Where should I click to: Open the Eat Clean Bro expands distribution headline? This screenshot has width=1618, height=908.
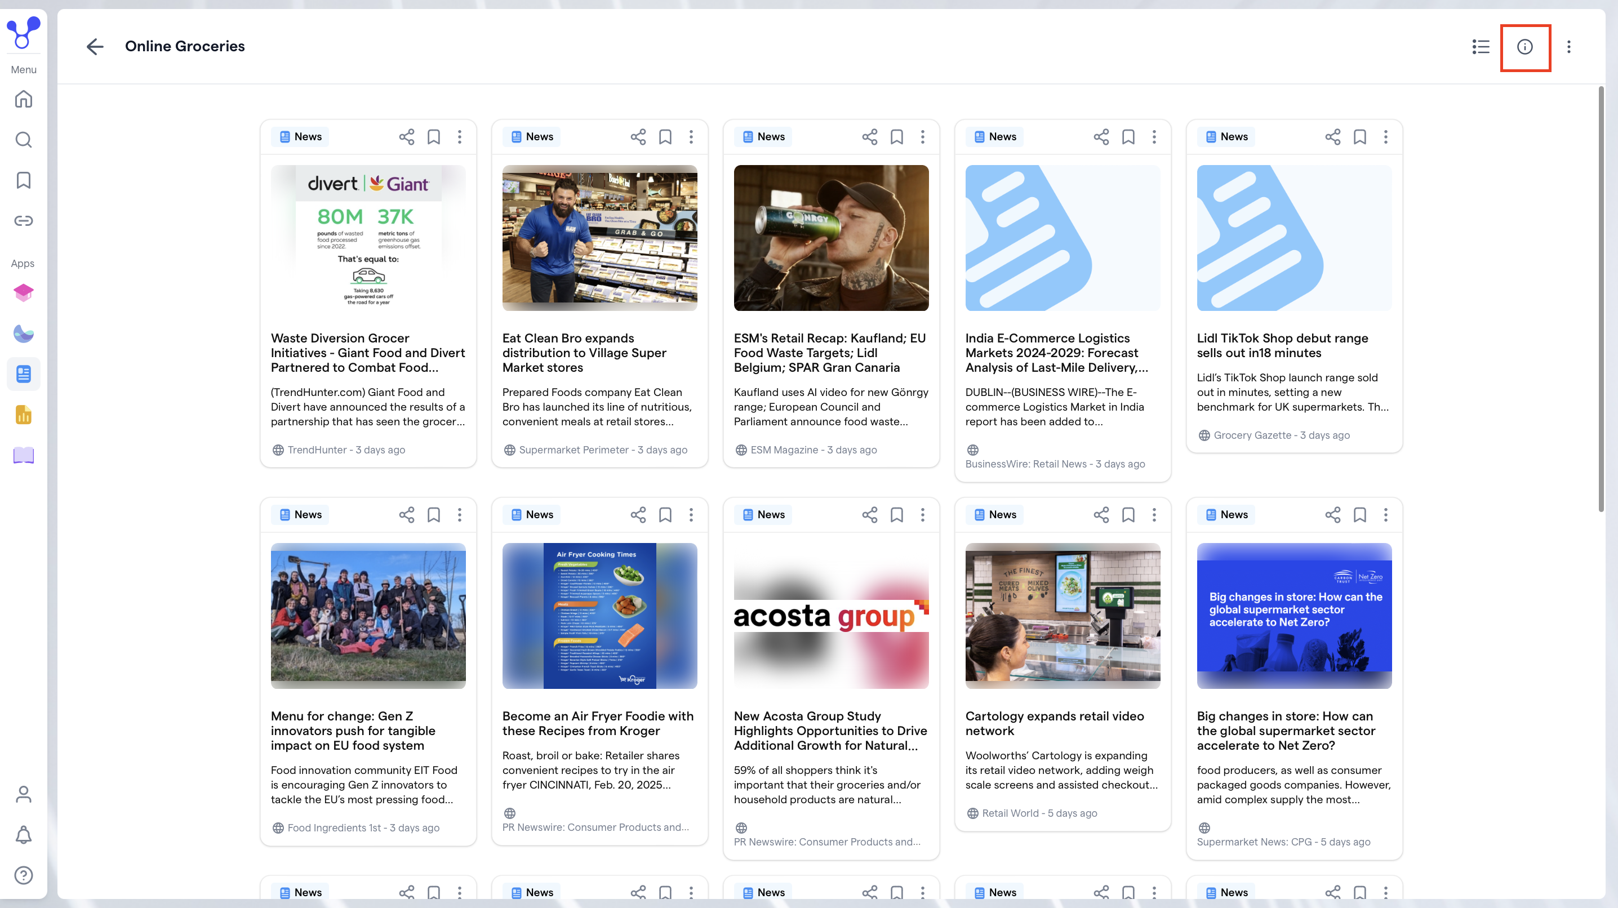584,353
